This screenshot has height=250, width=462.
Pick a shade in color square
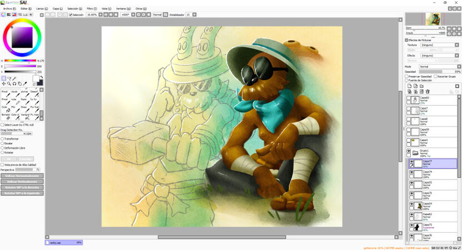[22, 37]
